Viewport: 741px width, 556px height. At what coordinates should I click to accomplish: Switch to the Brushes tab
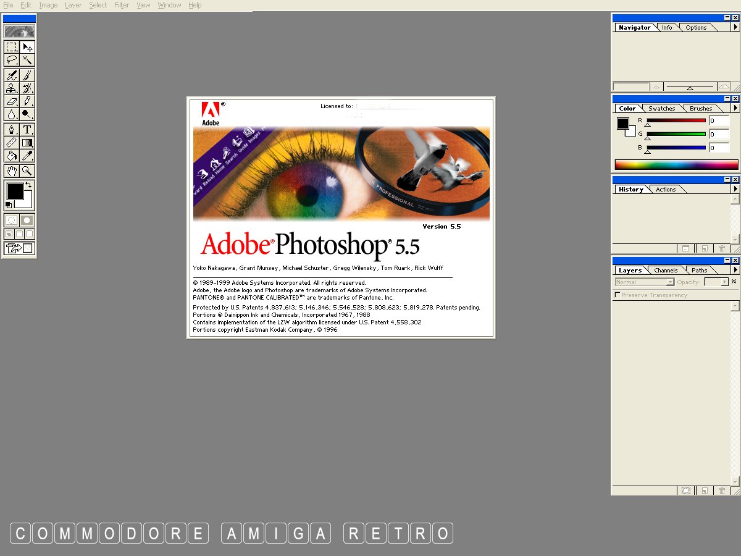(701, 109)
